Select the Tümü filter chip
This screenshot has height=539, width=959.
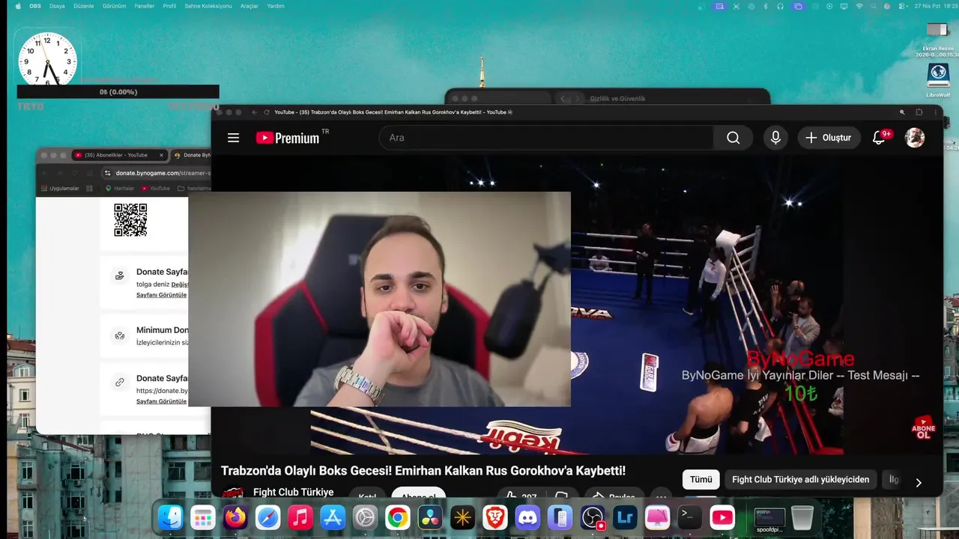click(701, 480)
